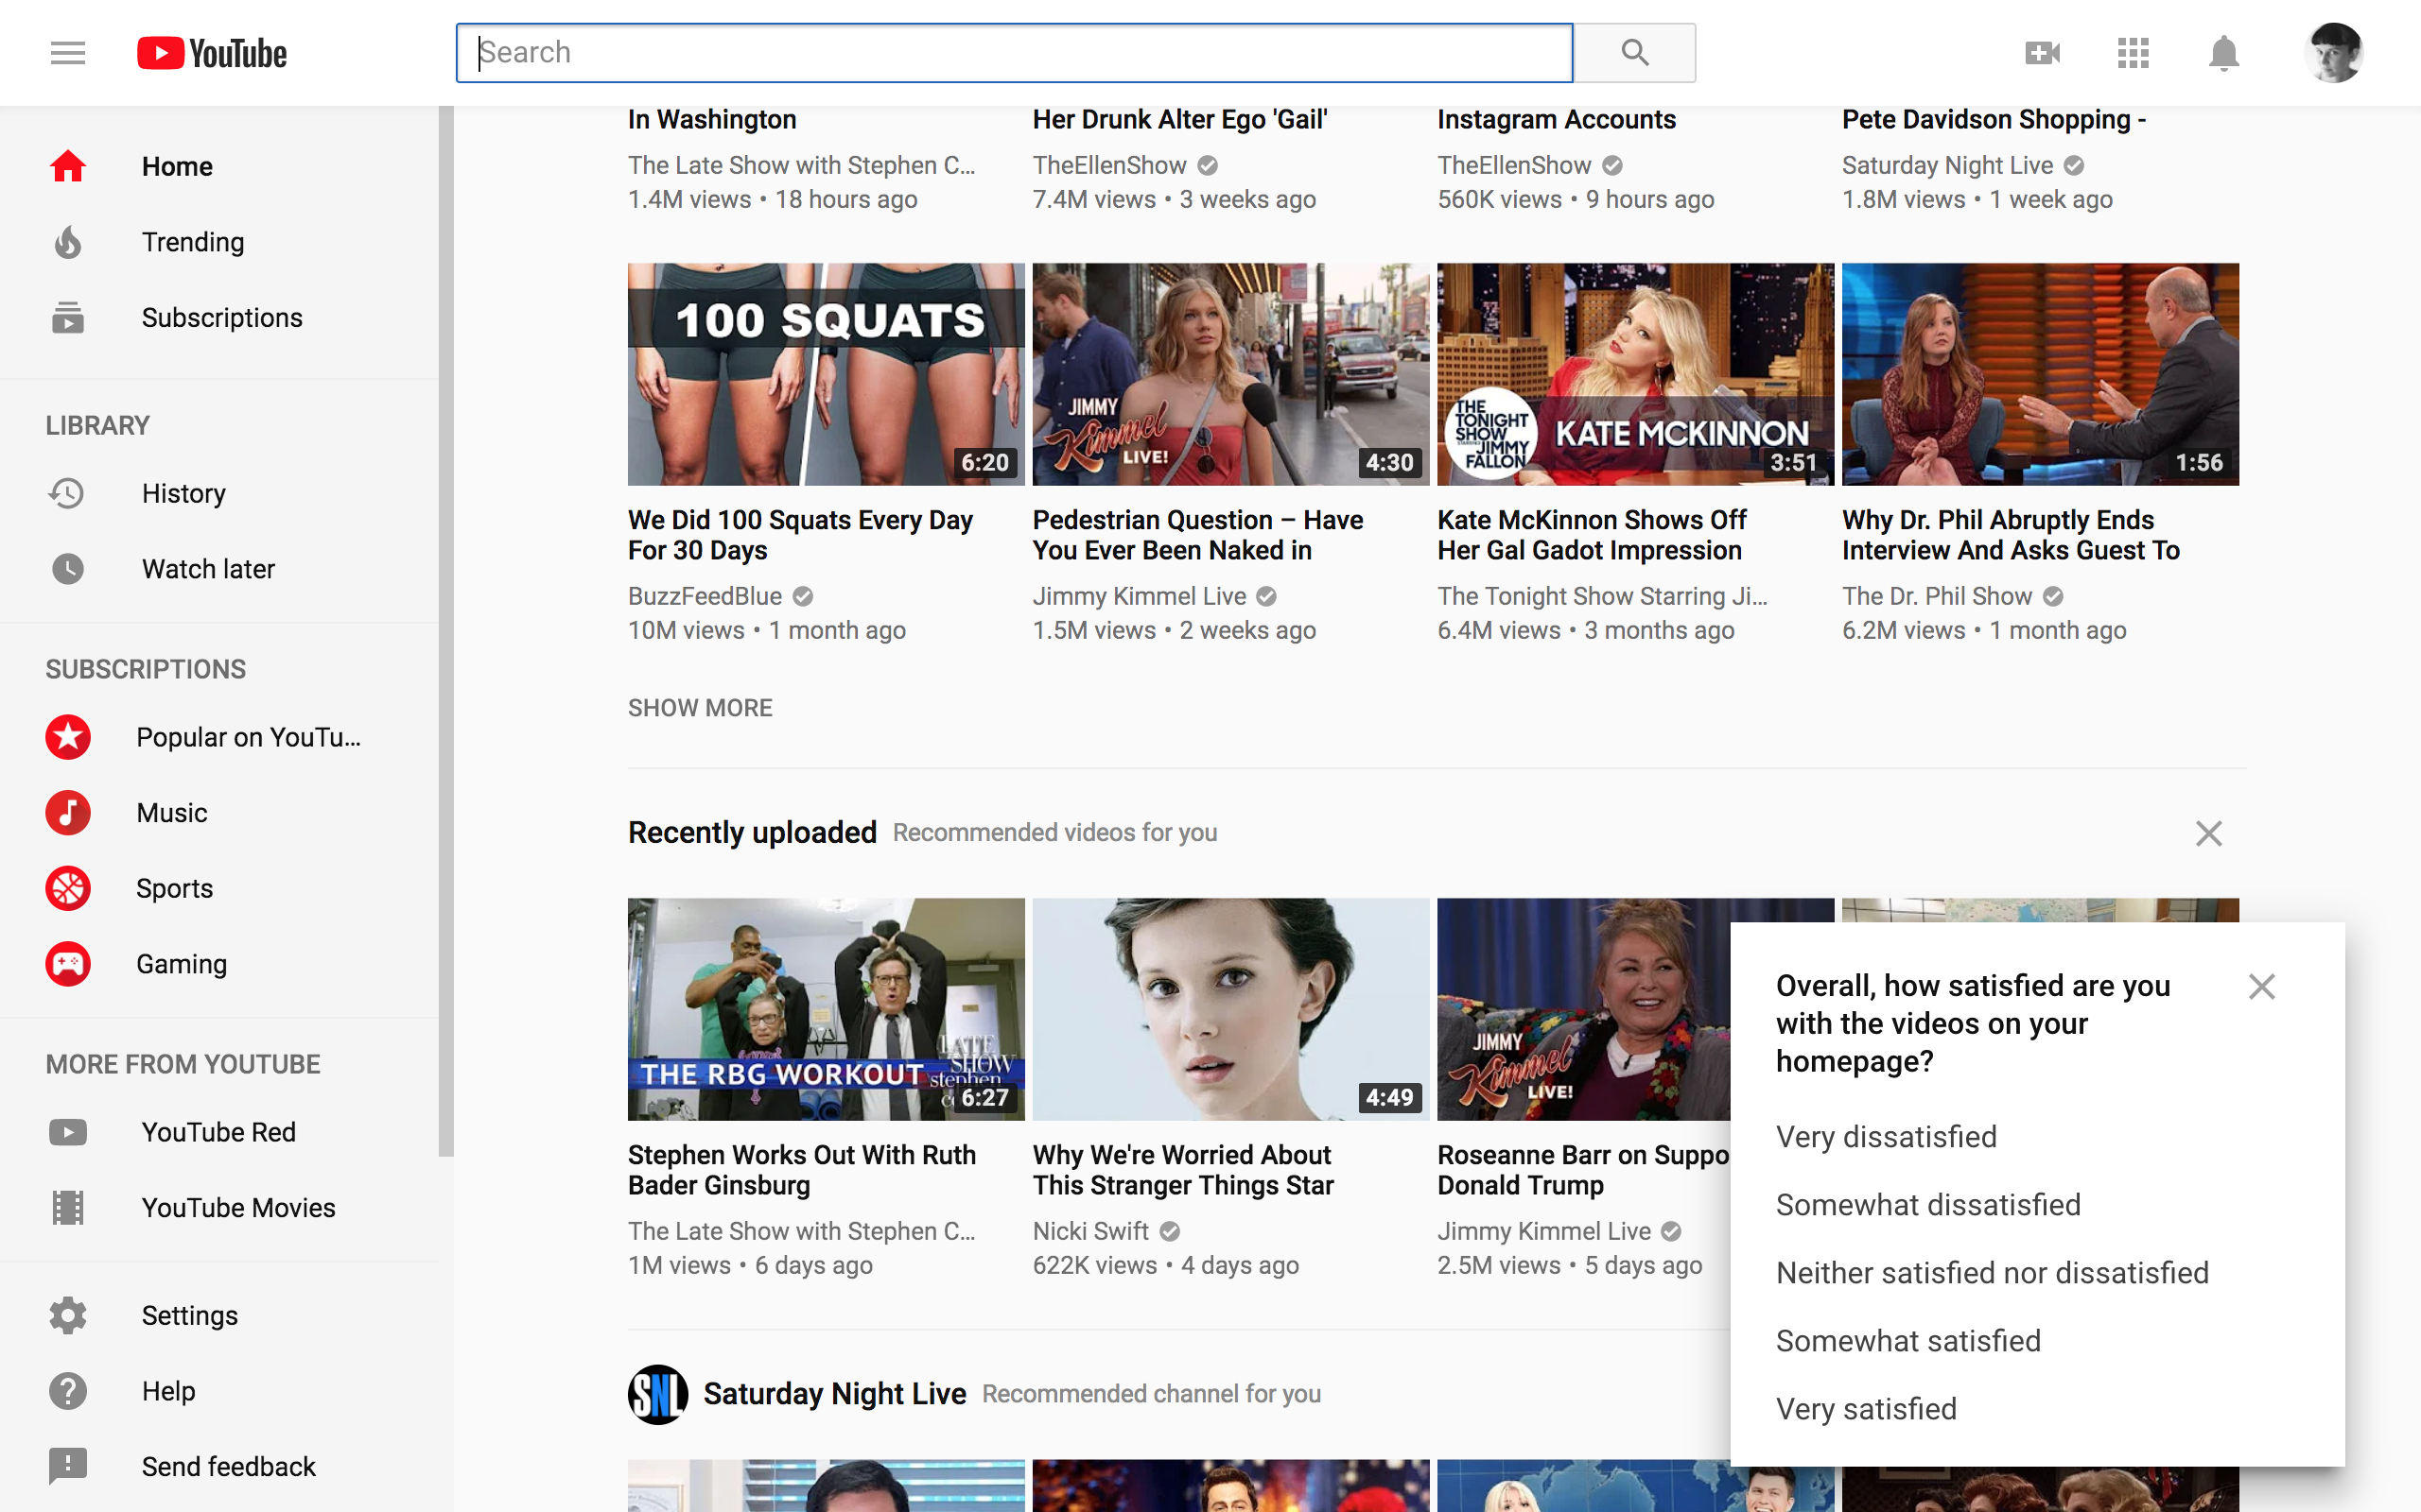The height and width of the screenshot is (1512, 2421).
Task: Click the Sports channel icon
Action: tap(68, 888)
